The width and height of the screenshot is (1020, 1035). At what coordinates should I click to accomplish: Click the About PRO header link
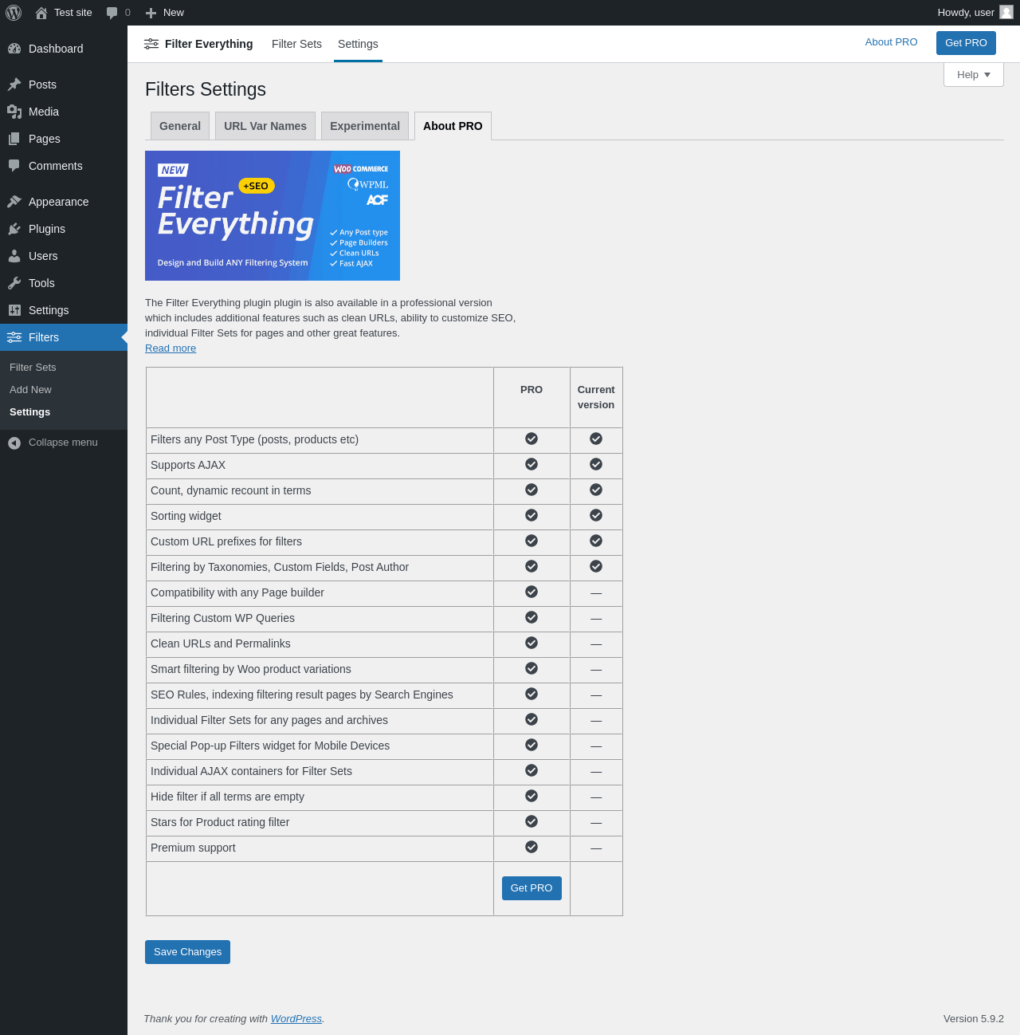click(x=891, y=42)
